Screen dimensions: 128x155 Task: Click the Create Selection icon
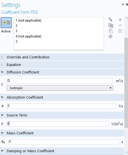click(110, 20)
